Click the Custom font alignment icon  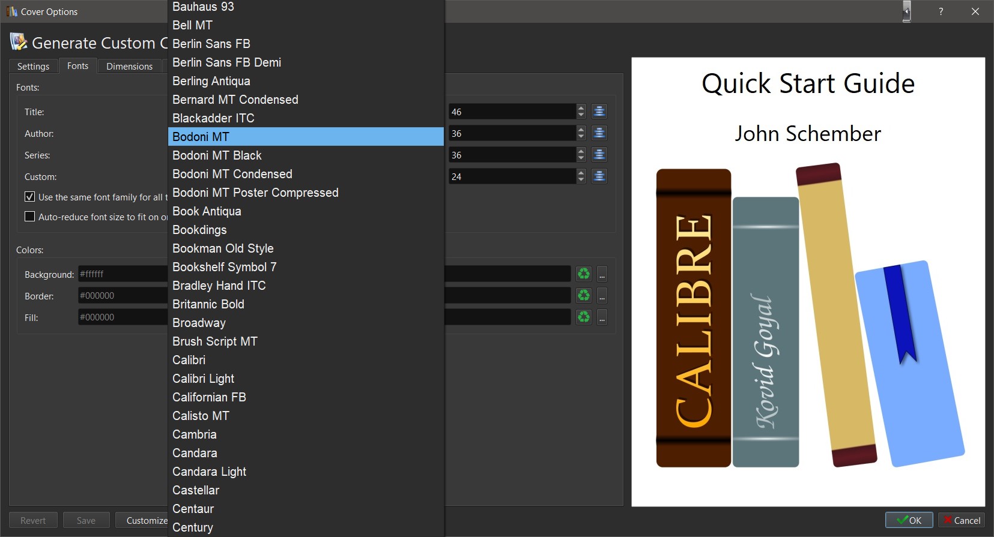click(x=599, y=176)
